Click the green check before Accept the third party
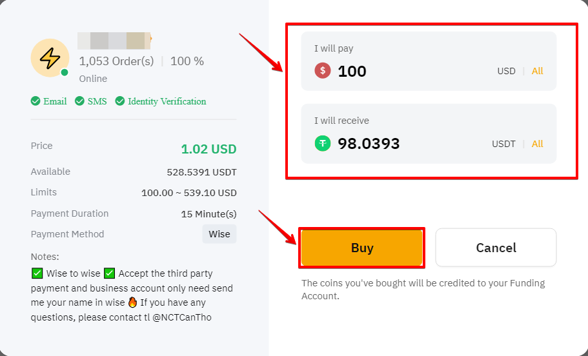588x356 pixels. click(109, 273)
